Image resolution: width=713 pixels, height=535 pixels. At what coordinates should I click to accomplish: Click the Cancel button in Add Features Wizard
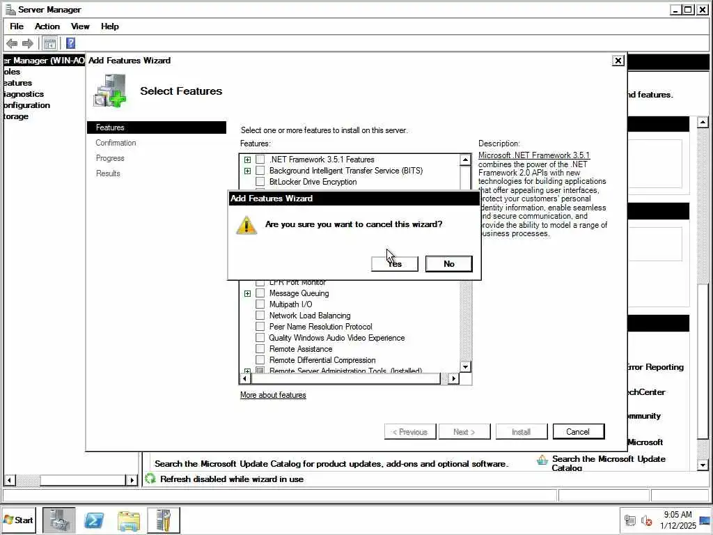[579, 432]
